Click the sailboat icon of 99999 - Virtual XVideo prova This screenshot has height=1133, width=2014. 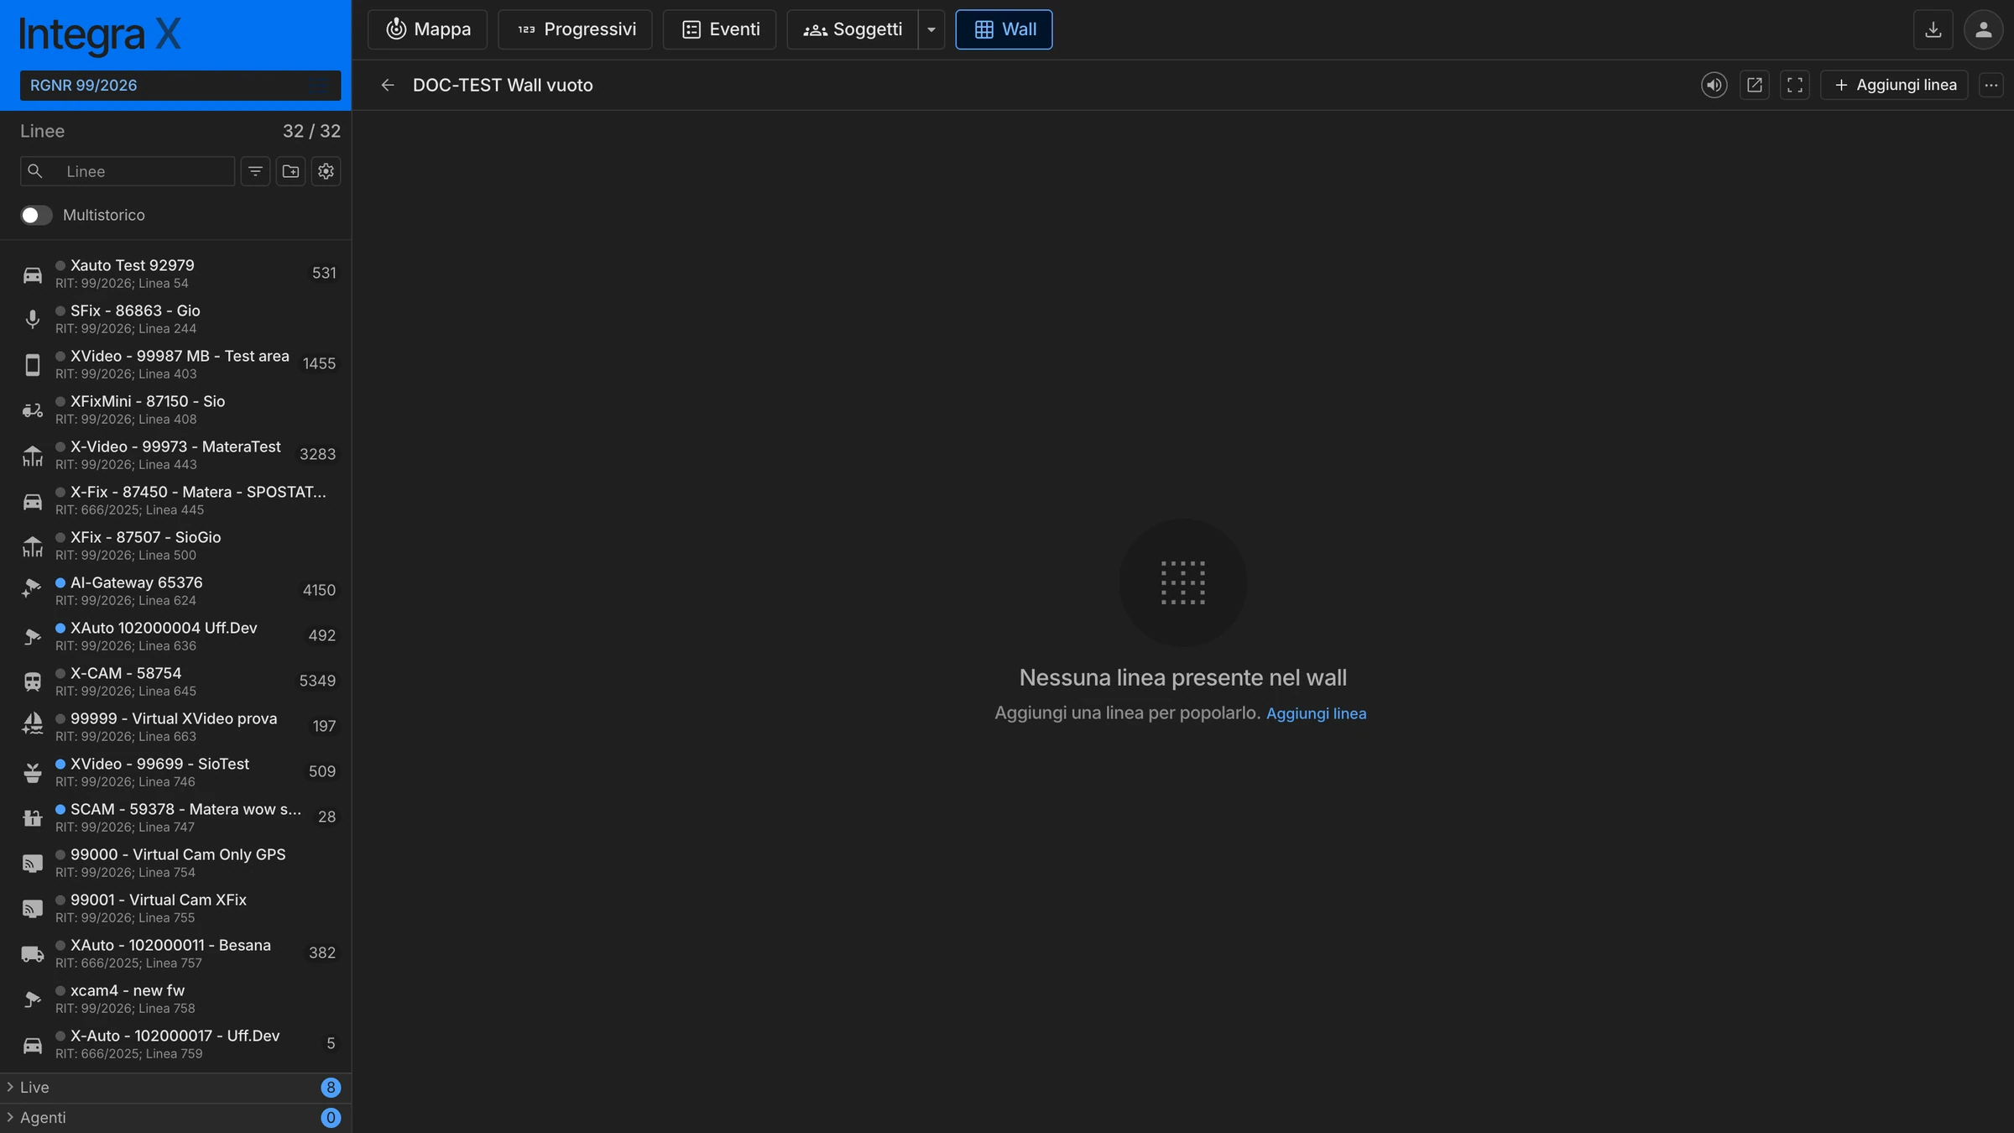(x=33, y=723)
